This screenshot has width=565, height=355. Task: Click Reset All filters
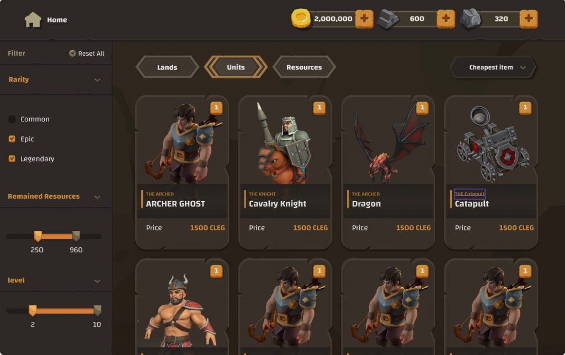pos(87,54)
